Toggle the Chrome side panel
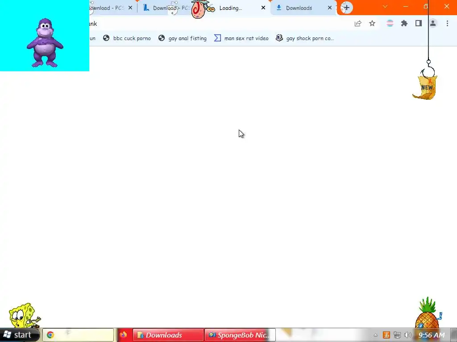 point(419,24)
